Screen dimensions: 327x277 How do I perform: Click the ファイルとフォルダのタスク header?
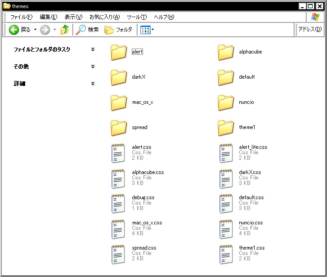click(x=42, y=49)
